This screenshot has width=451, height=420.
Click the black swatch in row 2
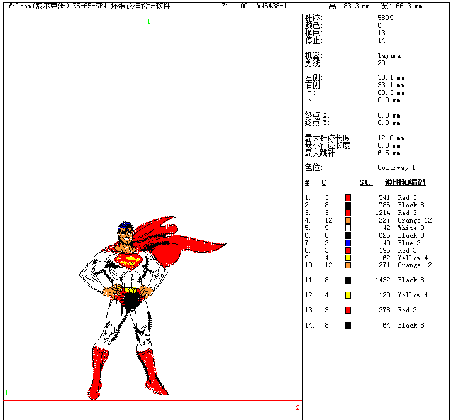click(x=348, y=205)
